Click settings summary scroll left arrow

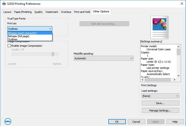[143, 80]
